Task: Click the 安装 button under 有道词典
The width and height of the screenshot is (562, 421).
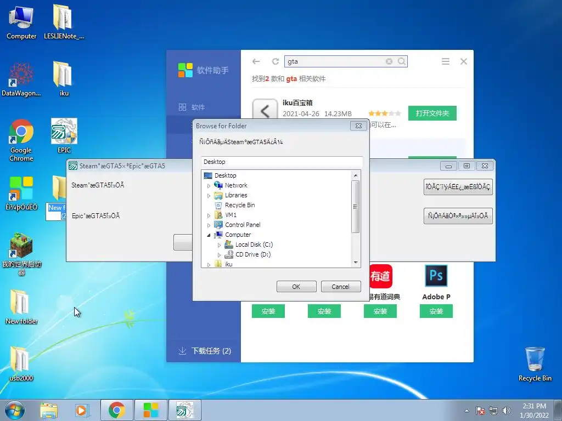Action: pyautogui.click(x=380, y=311)
